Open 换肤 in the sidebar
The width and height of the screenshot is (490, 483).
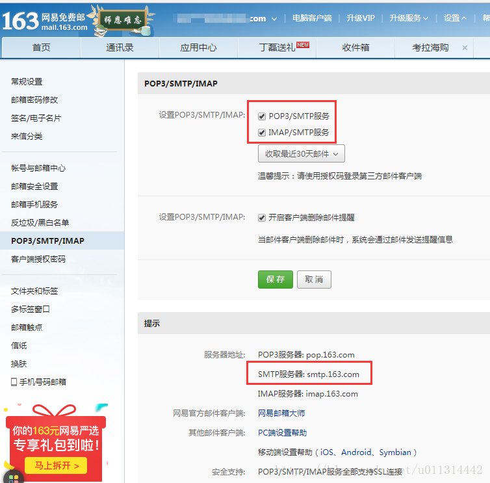pyautogui.click(x=19, y=363)
